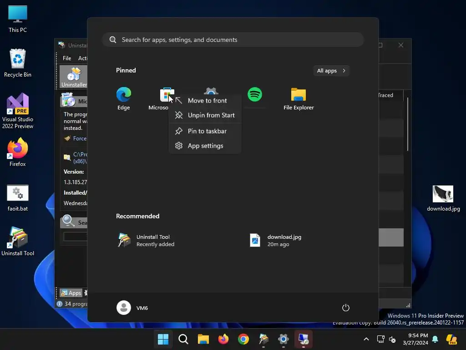Click the Traced column header
Screen dimensions: 466x350
(385, 95)
